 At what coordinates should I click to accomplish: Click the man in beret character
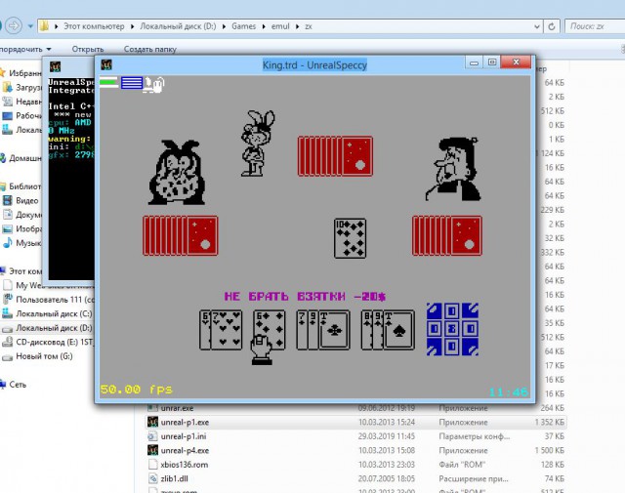[x=453, y=169]
